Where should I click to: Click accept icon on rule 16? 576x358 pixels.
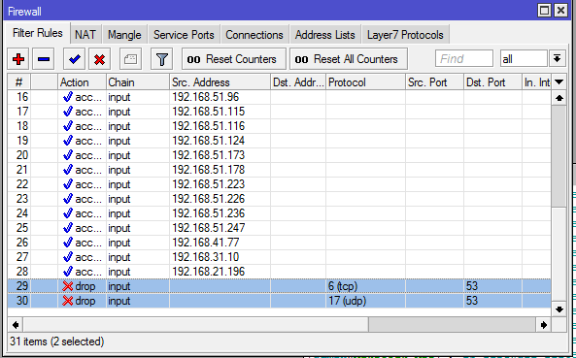(x=68, y=97)
